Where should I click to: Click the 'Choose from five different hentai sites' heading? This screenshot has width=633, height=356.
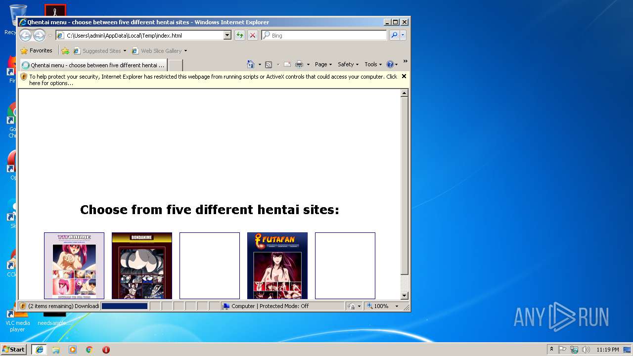[x=210, y=210]
